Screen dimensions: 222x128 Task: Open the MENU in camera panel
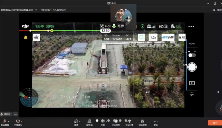pyautogui.click(x=192, y=43)
